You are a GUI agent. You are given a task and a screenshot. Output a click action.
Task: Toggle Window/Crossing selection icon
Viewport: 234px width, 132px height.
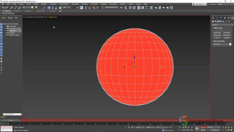44,8
